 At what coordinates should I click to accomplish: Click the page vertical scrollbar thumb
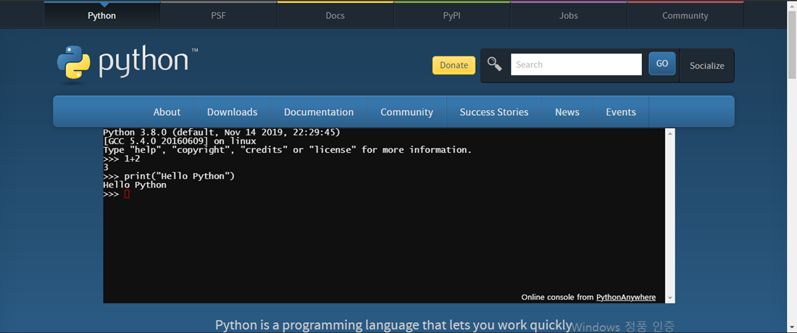(x=792, y=44)
